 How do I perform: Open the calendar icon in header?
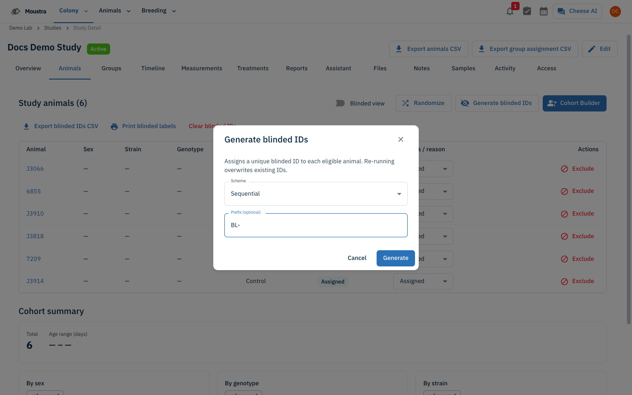click(x=544, y=11)
